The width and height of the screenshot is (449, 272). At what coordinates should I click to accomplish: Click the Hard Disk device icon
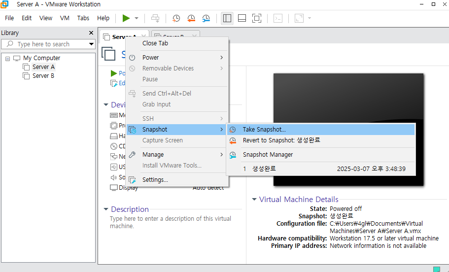[x=114, y=136]
